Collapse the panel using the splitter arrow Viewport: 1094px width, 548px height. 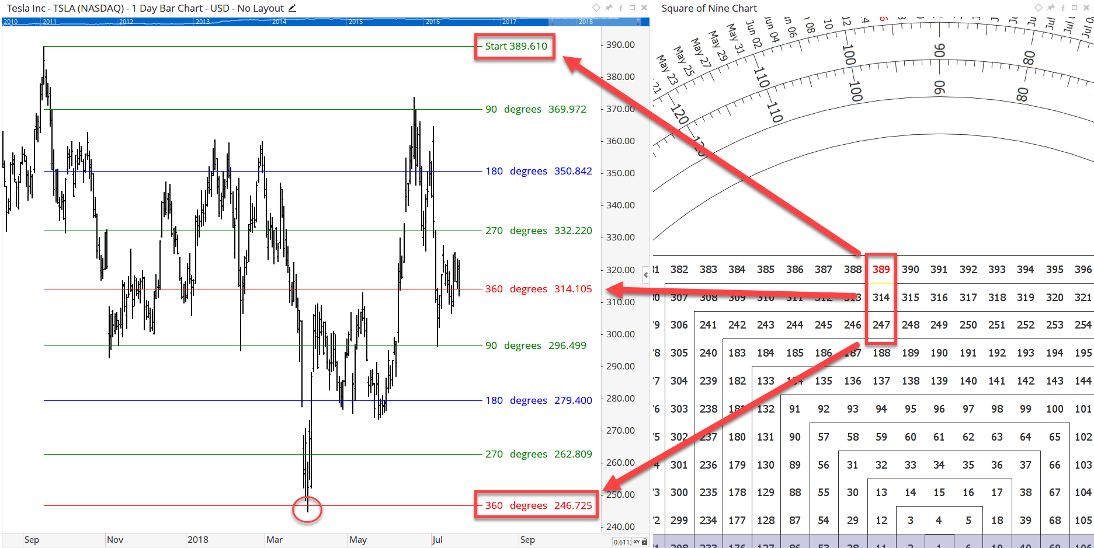coord(645,274)
